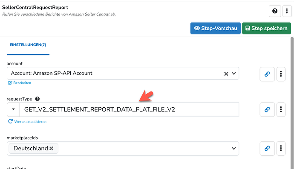Click the Bearbeiten link under account
This screenshot has width=294, height=169.
[20, 83]
